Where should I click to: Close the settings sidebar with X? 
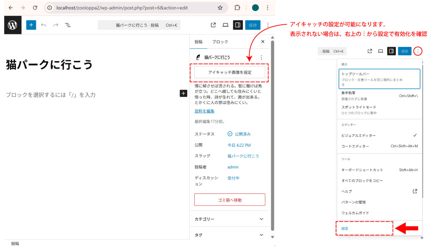(x=263, y=42)
